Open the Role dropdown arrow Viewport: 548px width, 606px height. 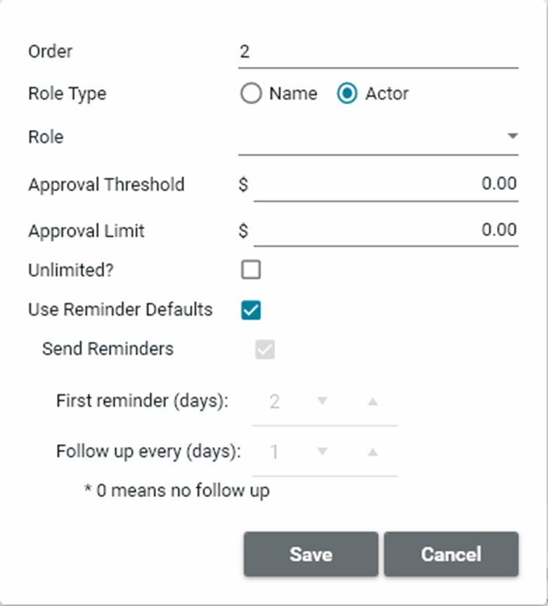tap(512, 136)
